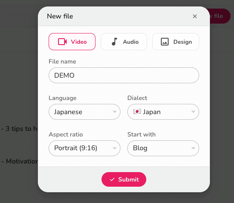This screenshot has width=234, height=203.
Task: Click the Japan flag icon
Action: [137, 112]
